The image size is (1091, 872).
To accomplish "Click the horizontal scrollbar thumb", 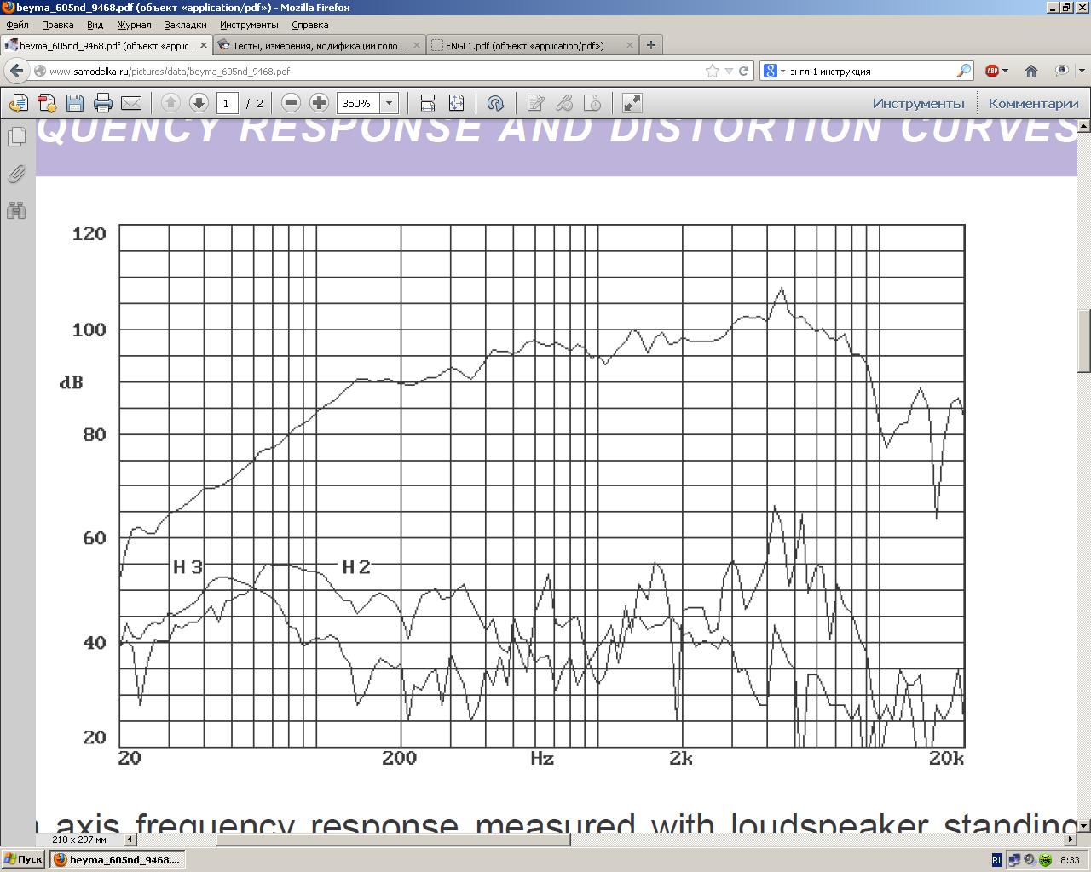I will coord(393,840).
